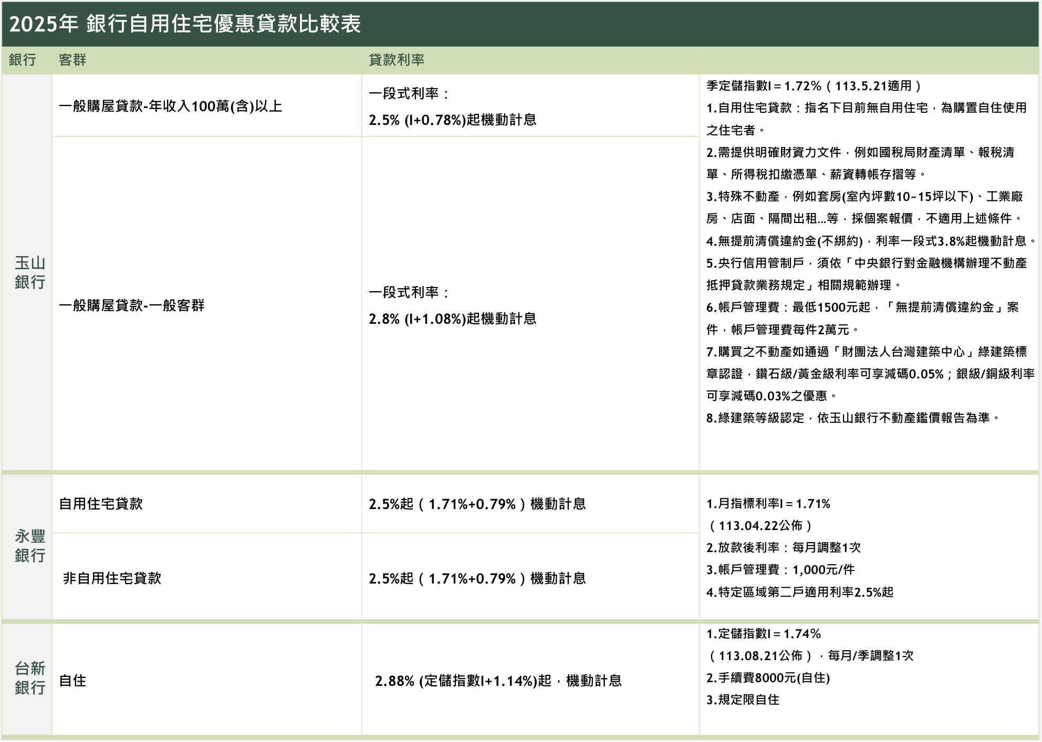Click 一段式利率 label above the 2.8% rate
This screenshot has height=742, width=1042.
coord(410,293)
